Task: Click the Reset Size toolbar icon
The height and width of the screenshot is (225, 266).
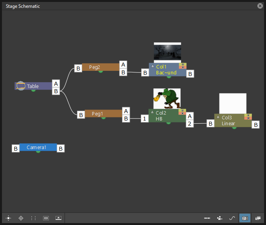Action: coord(46,218)
